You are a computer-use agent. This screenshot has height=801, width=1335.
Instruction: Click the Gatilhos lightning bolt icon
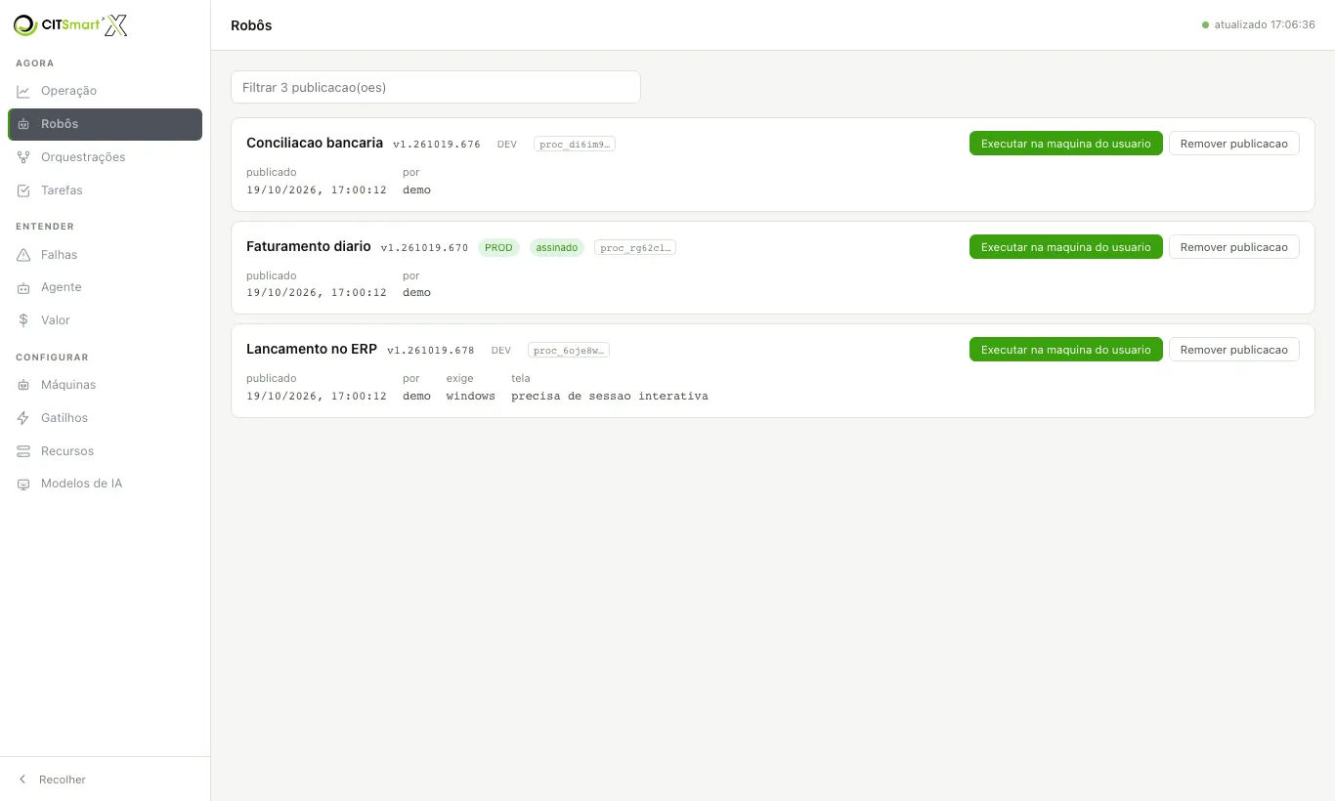coord(23,418)
